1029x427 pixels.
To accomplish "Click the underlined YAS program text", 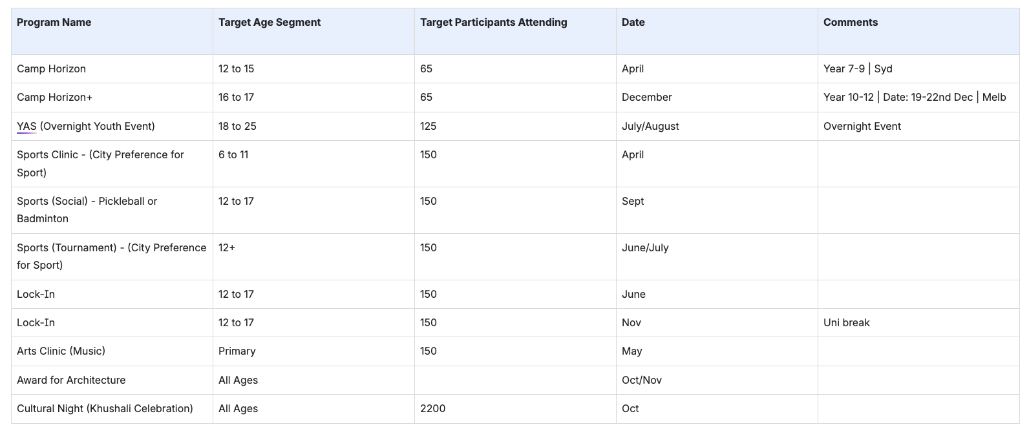I will 27,127.
